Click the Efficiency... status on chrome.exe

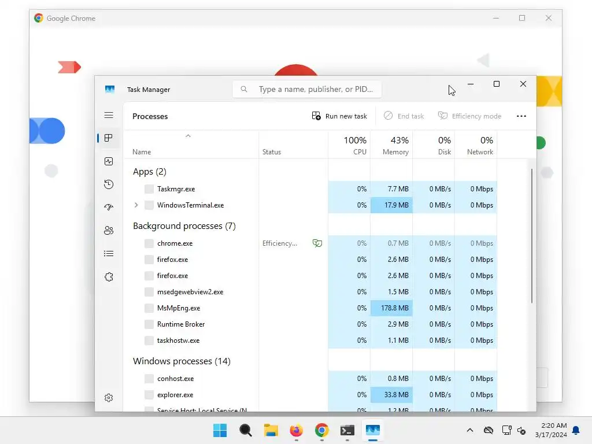tap(280, 243)
